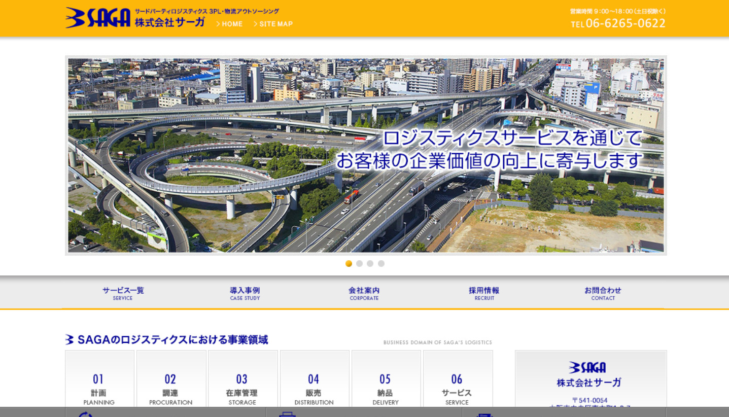Click the hero banner highway image

(x=366, y=155)
